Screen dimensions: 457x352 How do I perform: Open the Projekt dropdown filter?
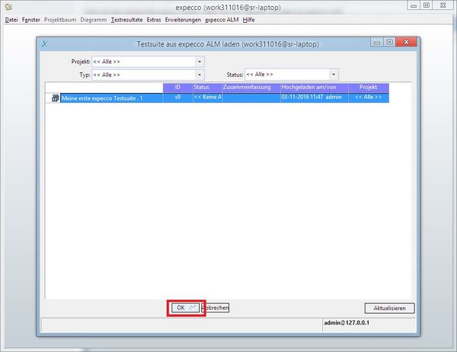tap(200, 61)
